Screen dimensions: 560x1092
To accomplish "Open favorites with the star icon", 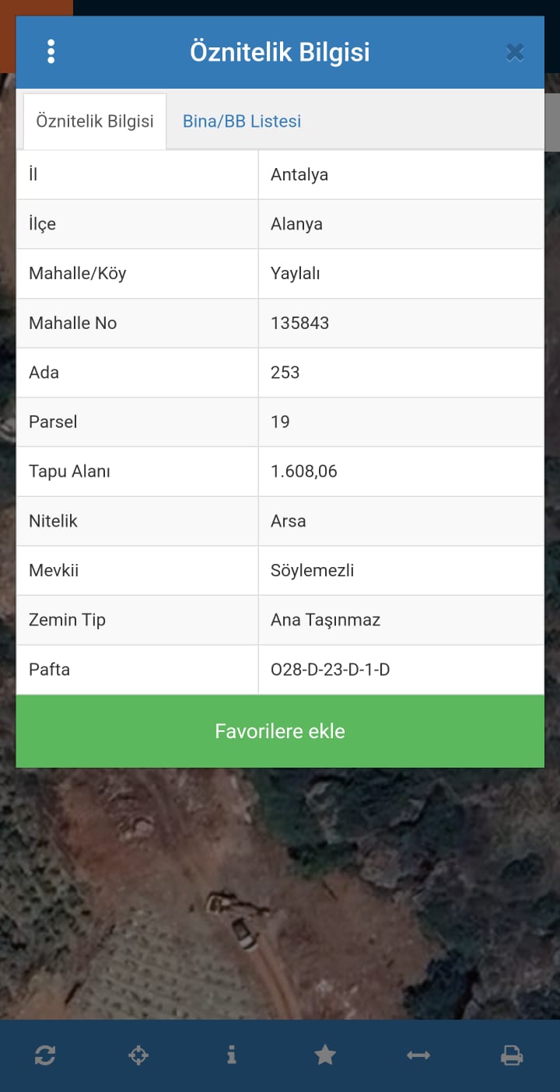I will click(325, 1055).
